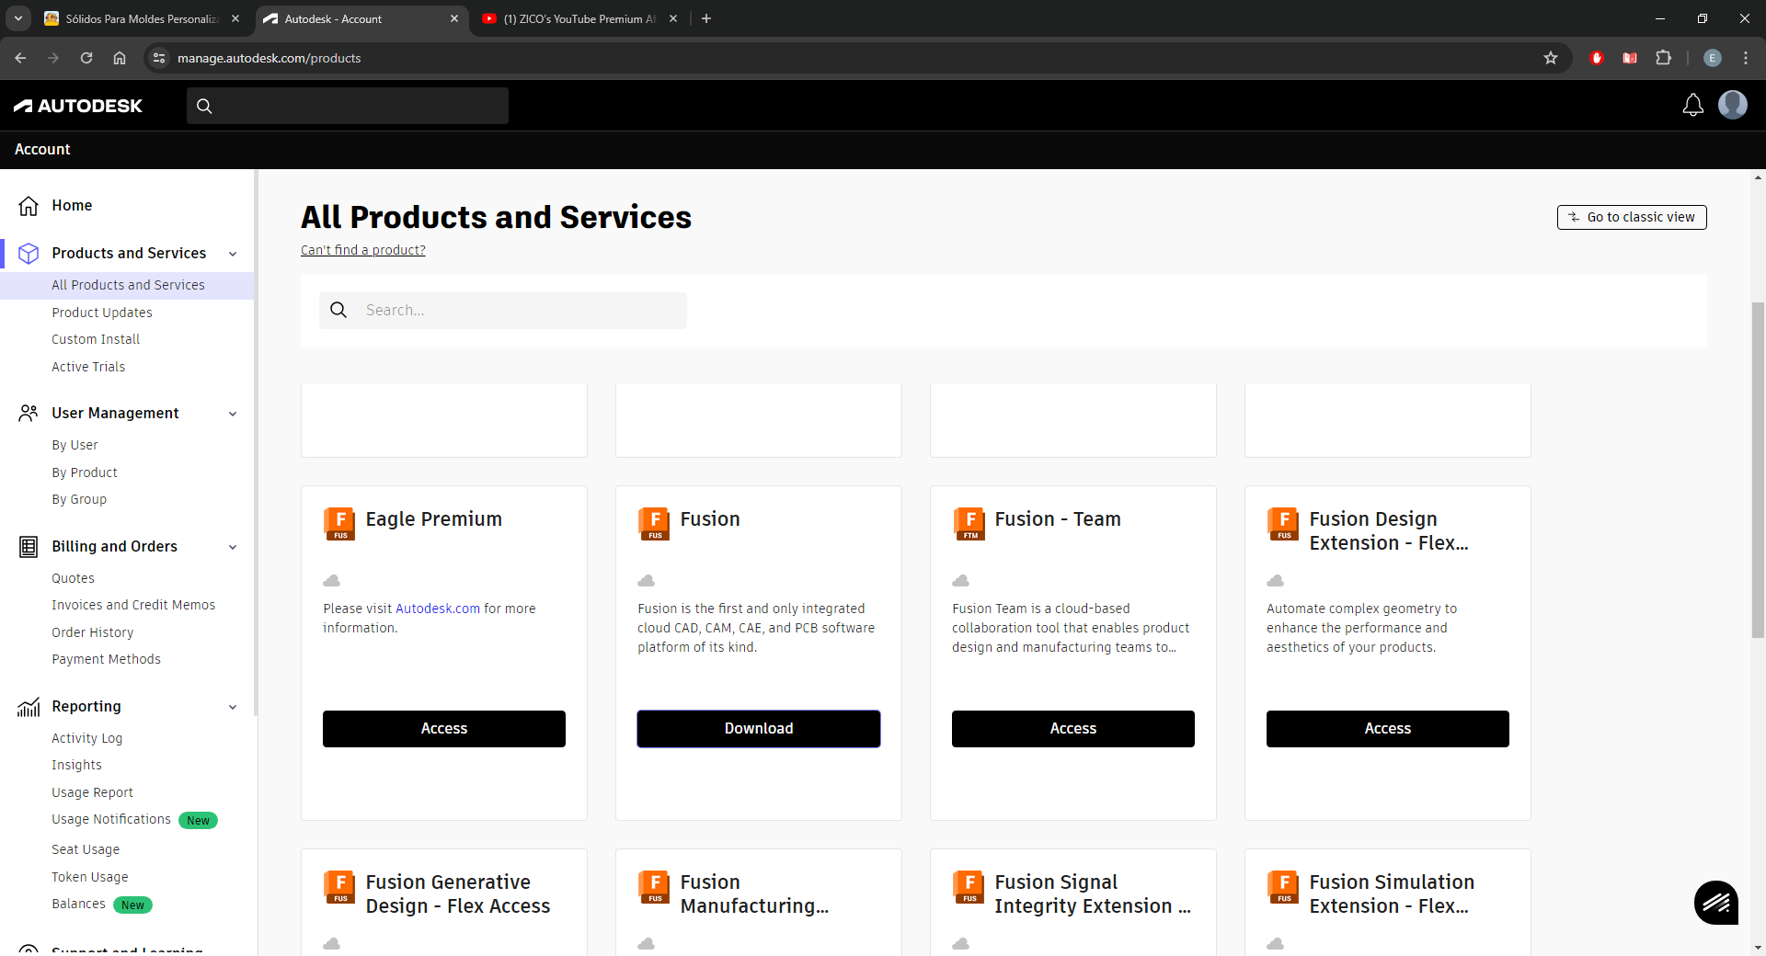Viewport: 1766px width, 956px height.
Task: Switch to the ZICO's YouTube Premium tab
Action: pos(579,18)
